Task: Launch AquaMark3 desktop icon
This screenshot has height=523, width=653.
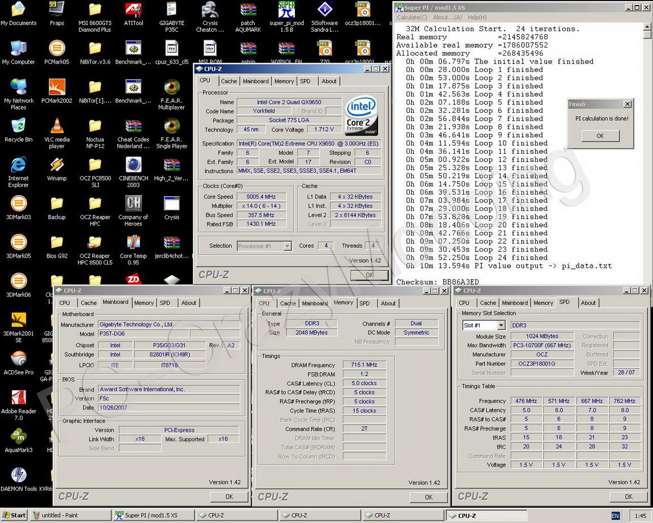Action: click(x=18, y=441)
